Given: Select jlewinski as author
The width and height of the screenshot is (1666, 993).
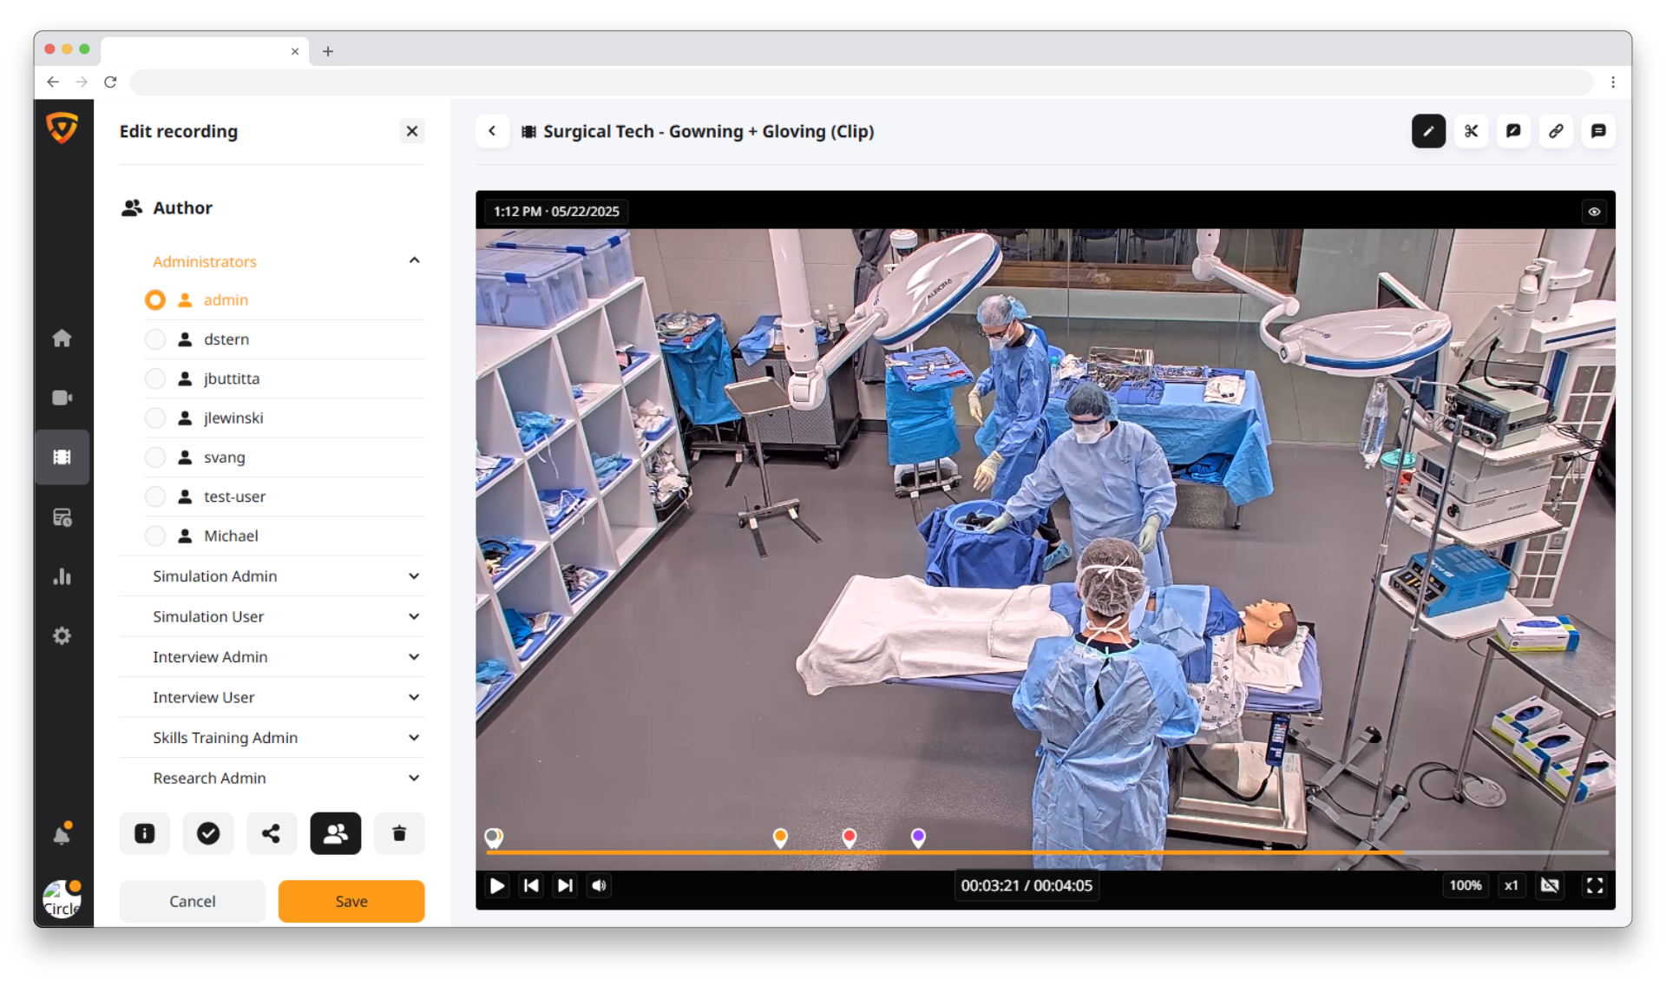Looking at the screenshot, I should pos(155,418).
